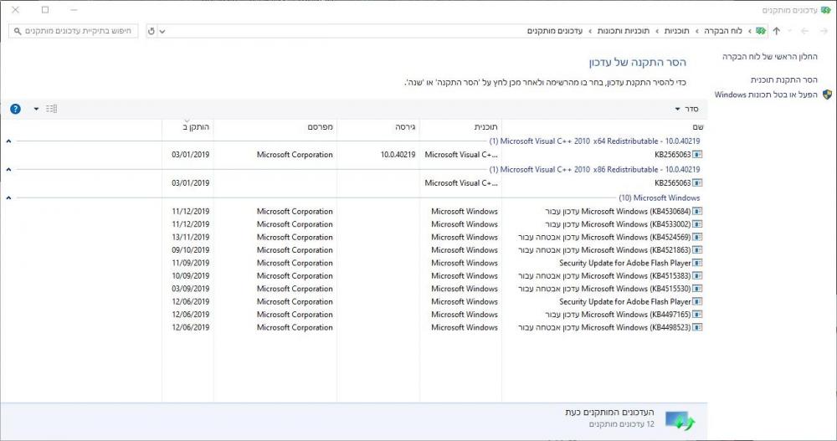Click icon of KB4515383 update
Viewport: 837px width, 441px height.
point(697,275)
